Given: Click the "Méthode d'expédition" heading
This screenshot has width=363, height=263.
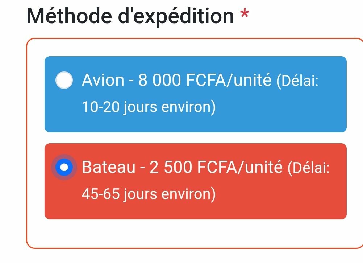Looking at the screenshot, I should (x=130, y=16).
